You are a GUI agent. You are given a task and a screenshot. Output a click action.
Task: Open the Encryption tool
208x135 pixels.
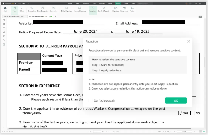pyautogui.click(x=32, y=9)
